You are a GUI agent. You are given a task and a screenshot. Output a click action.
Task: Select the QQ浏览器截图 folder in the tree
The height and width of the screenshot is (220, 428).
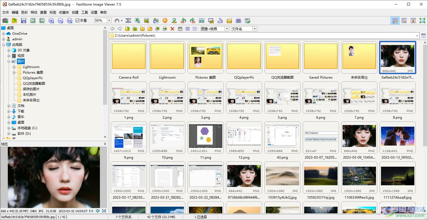34,84
